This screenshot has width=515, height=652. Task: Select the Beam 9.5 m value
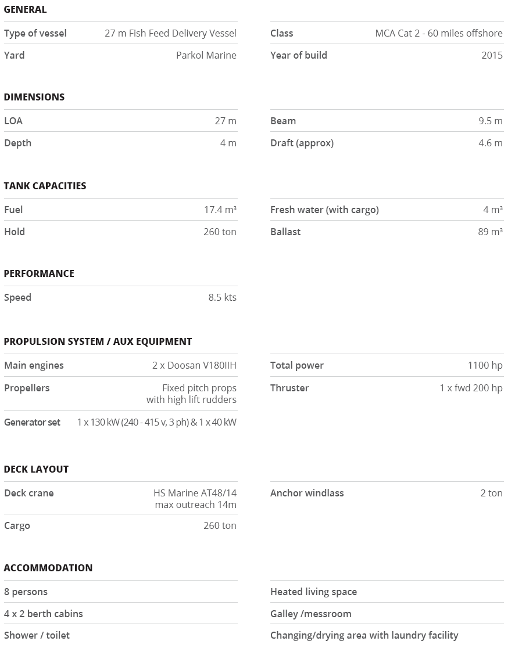click(x=490, y=121)
